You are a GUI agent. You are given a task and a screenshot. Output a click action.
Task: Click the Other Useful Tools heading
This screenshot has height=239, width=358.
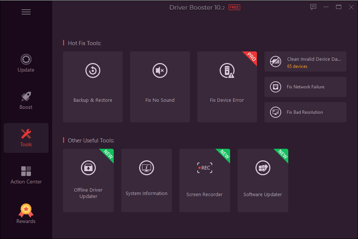click(91, 141)
